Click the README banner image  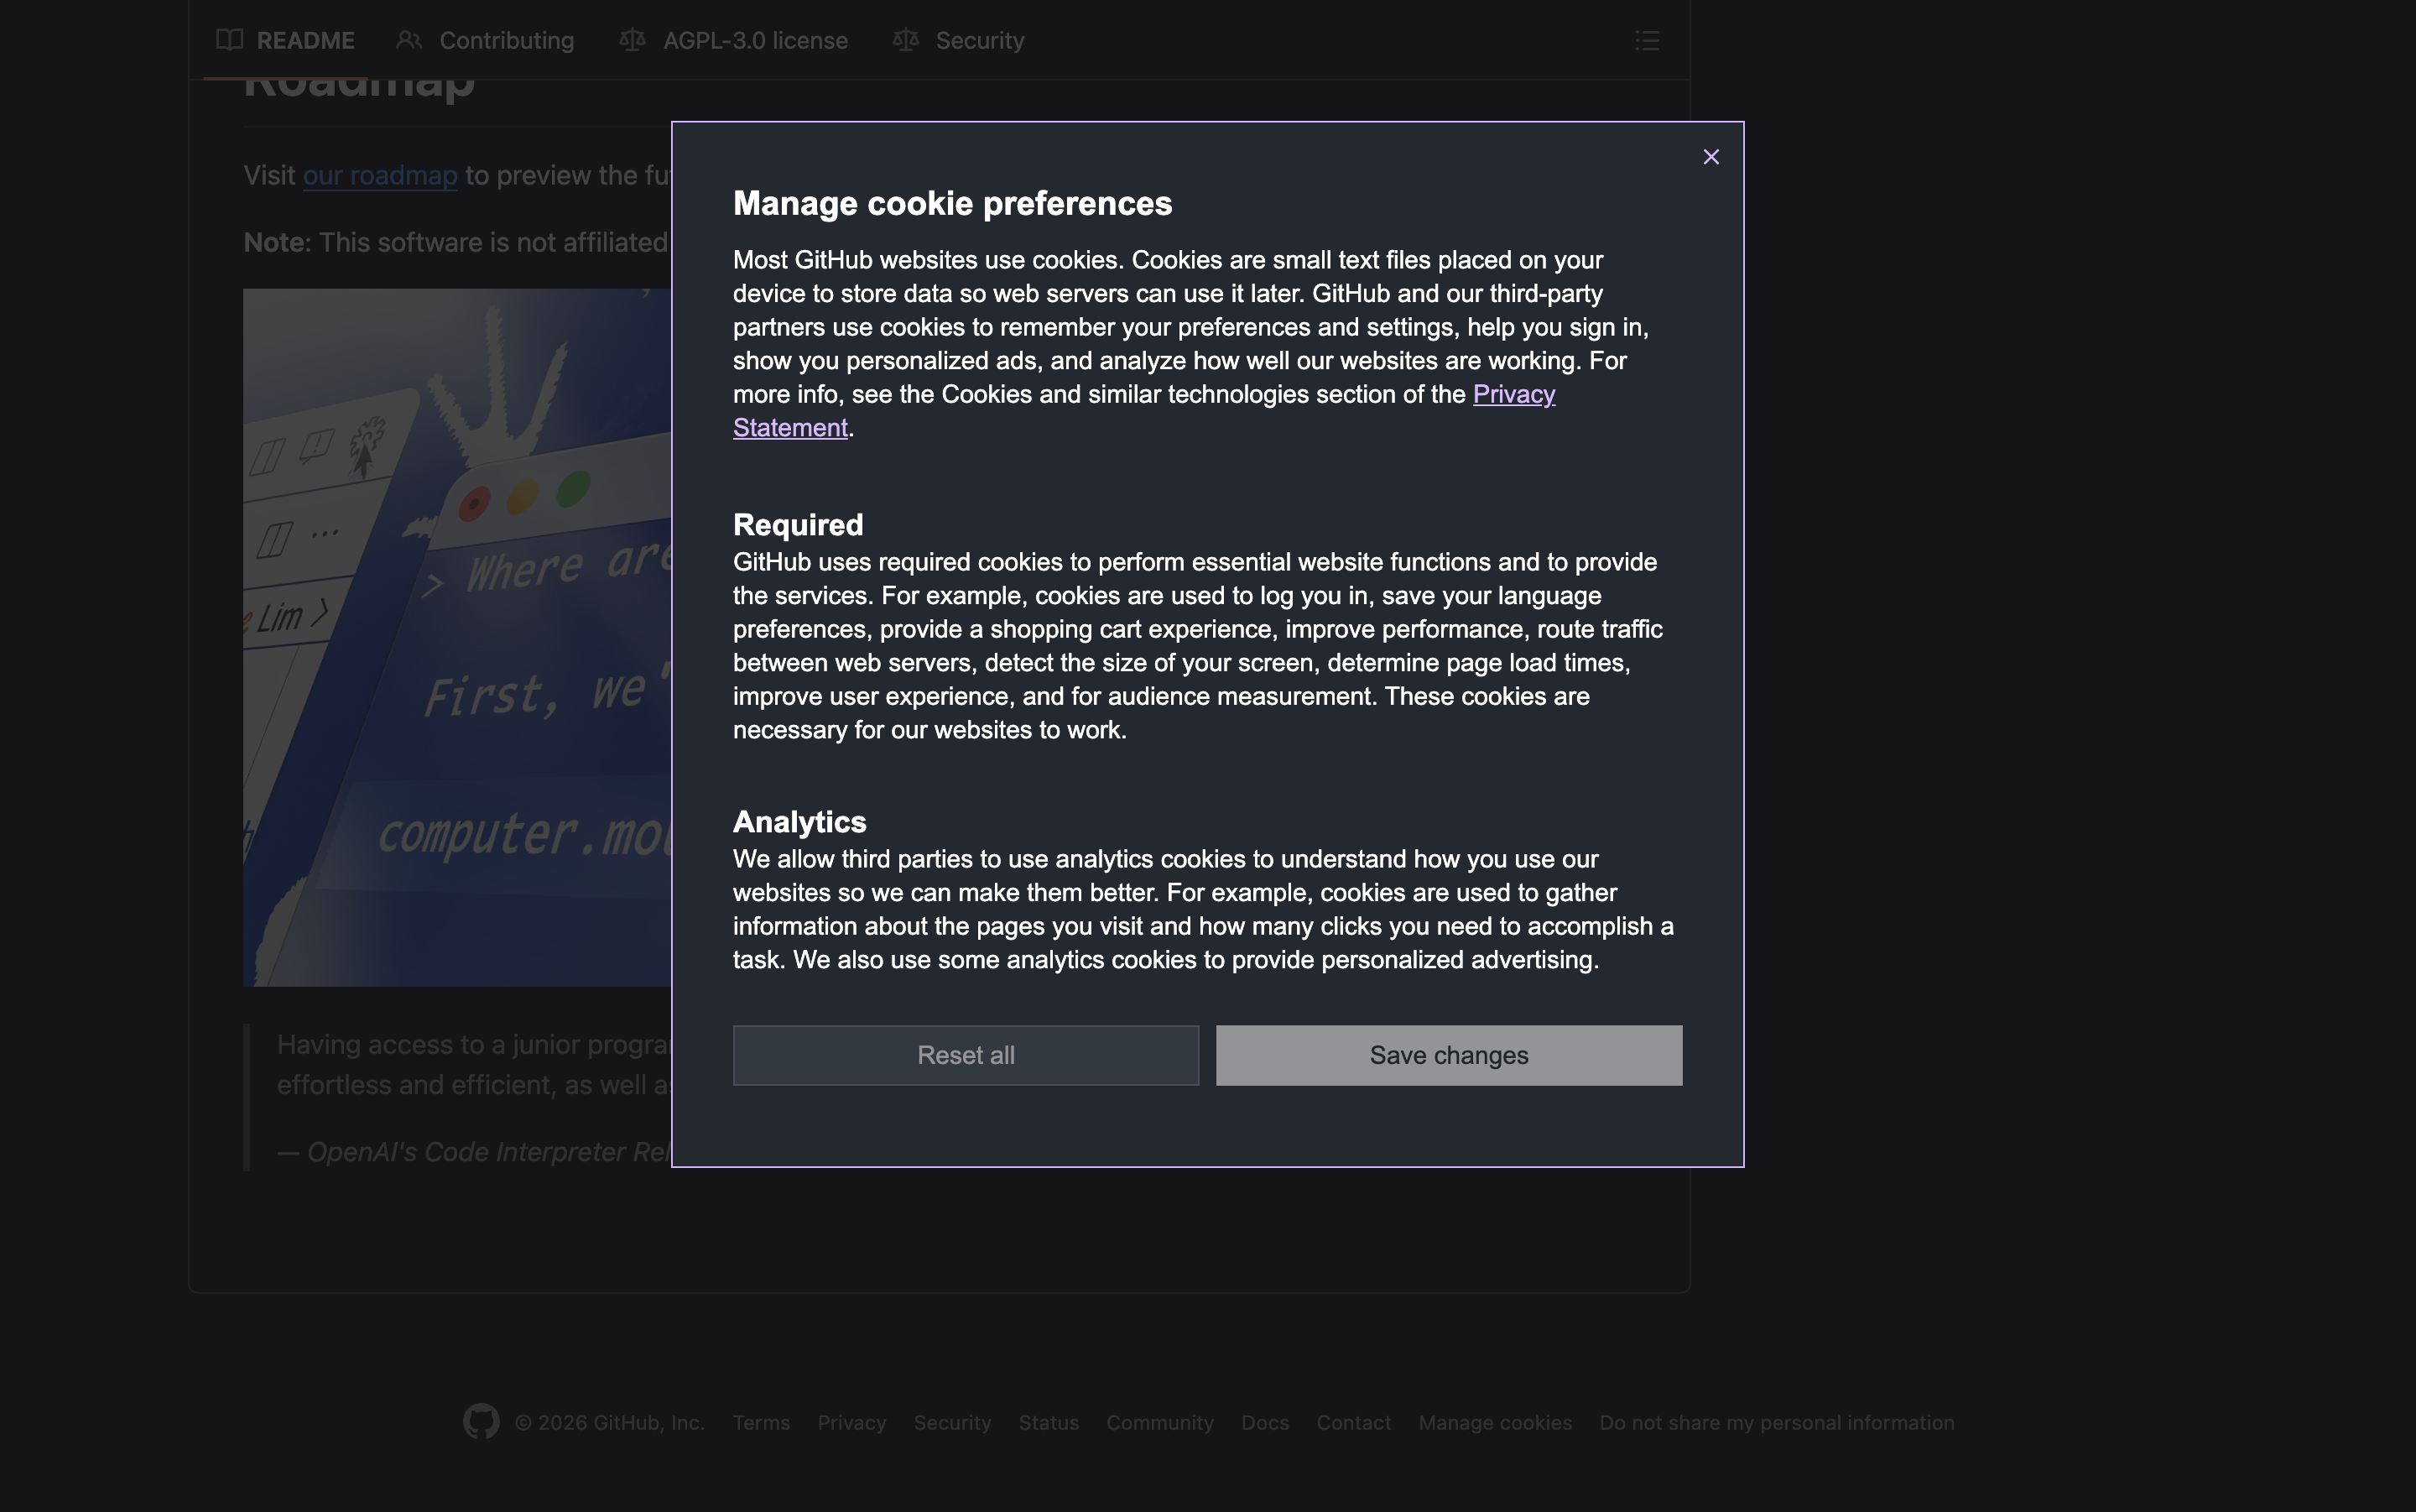coord(456,637)
